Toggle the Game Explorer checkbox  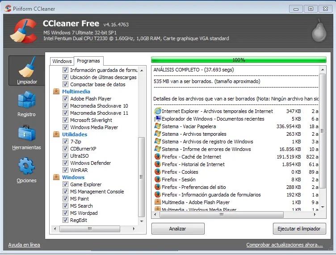(65, 184)
